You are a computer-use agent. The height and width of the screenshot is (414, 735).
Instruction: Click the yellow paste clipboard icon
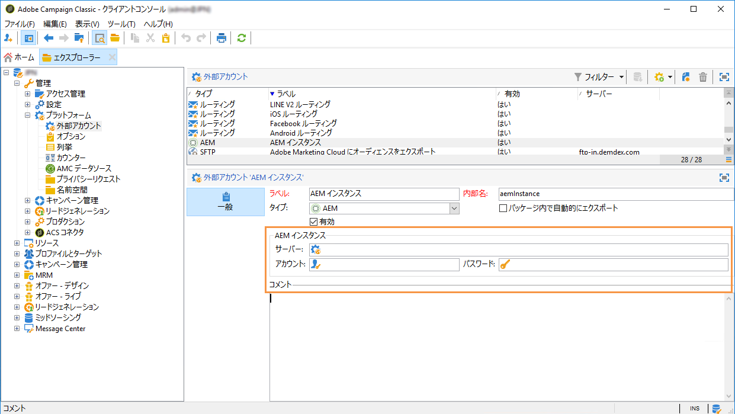pyautogui.click(x=165, y=38)
